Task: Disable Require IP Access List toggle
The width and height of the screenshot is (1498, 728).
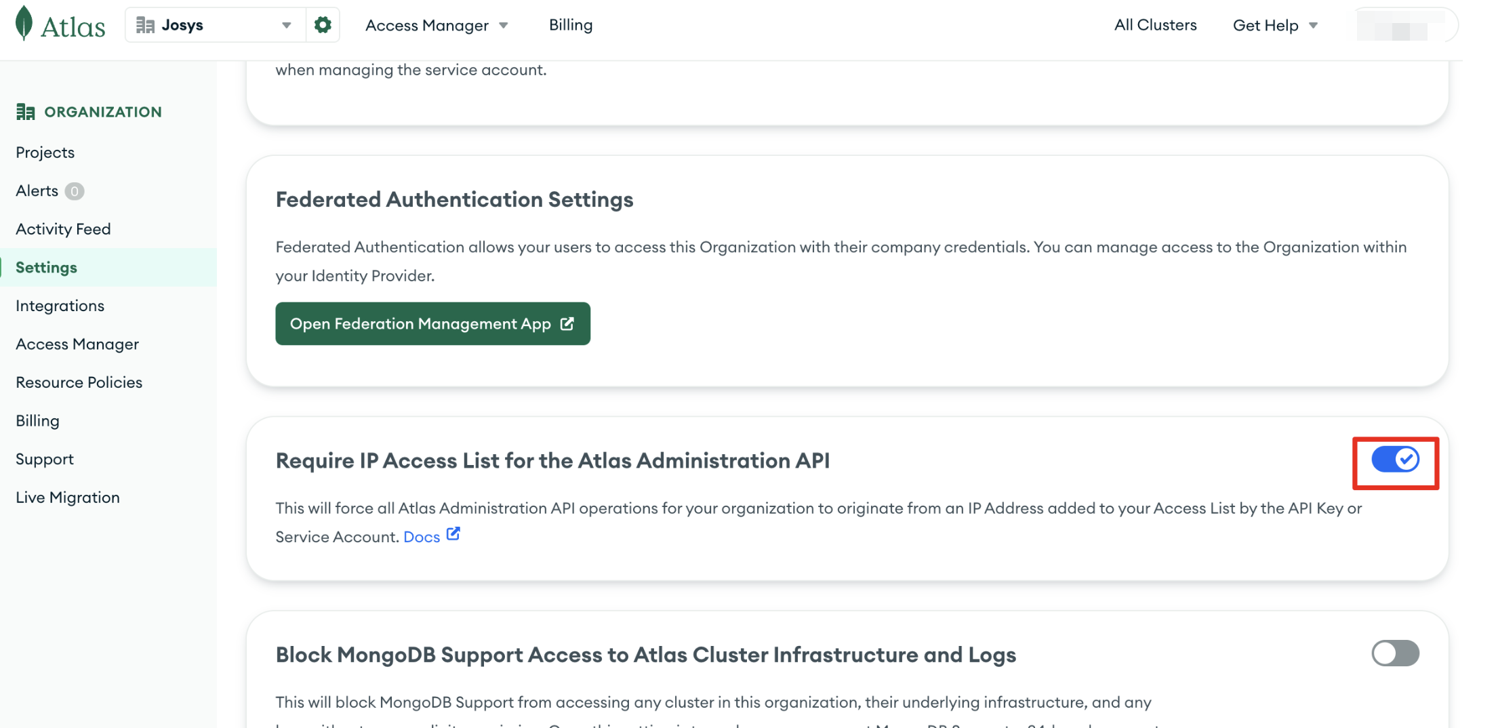Action: pyautogui.click(x=1395, y=460)
